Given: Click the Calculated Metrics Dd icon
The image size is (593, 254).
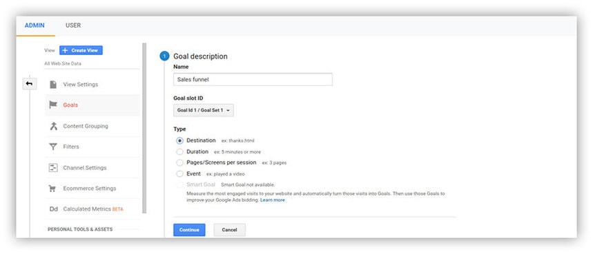Looking at the screenshot, I should [53, 209].
